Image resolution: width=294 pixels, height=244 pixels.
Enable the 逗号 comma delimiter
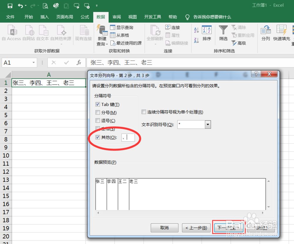coord(98,120)
